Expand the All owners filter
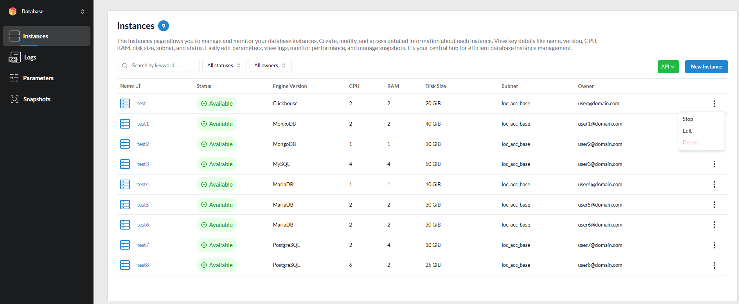This screenshot has width=739, height=304. (270, 65)
